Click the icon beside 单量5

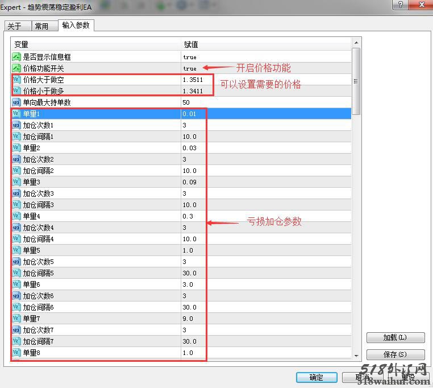(x=16, y=250)
